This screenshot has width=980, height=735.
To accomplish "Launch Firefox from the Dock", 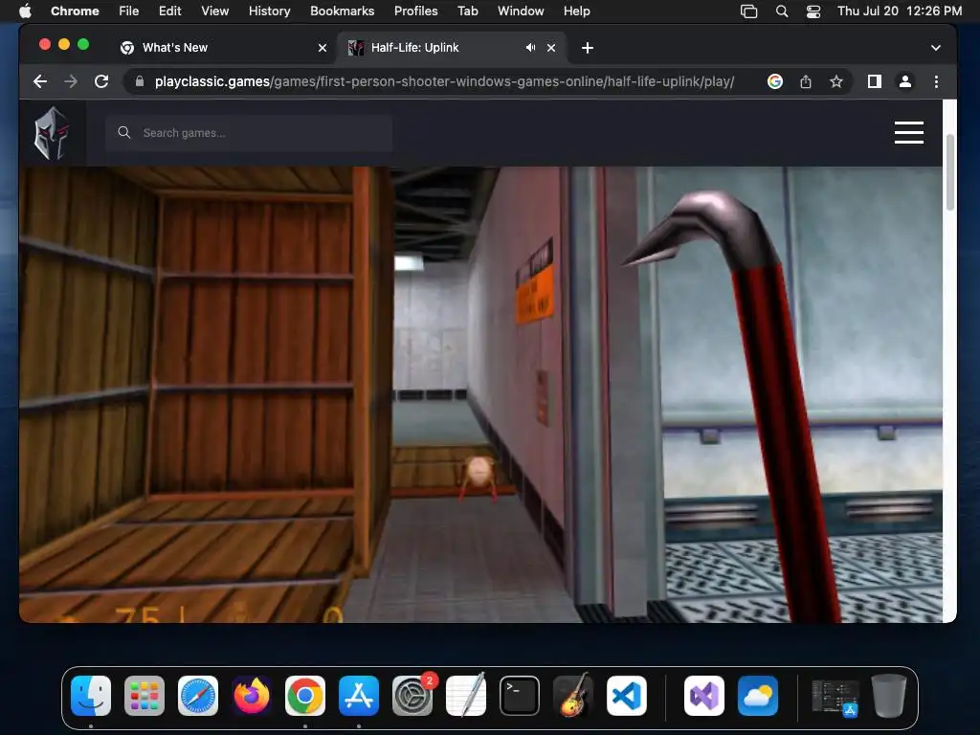I will (252, 696).
